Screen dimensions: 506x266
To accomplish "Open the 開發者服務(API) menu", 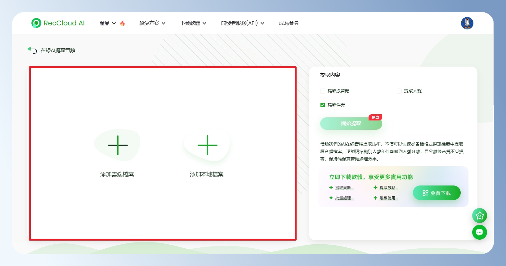I will point(243,23).
